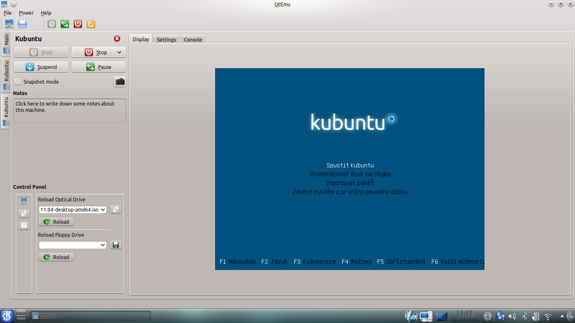Switch to the Settings tab
Image resolution: width=575 pixels, height=323 pixels.
pos(166,40)
